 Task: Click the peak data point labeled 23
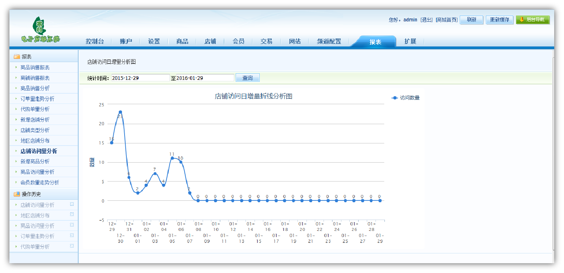(120, 112)
